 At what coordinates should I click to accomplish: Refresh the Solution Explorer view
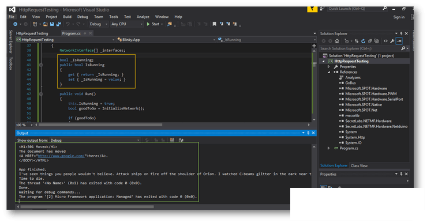pyautogui.click(x=363, y=41)
